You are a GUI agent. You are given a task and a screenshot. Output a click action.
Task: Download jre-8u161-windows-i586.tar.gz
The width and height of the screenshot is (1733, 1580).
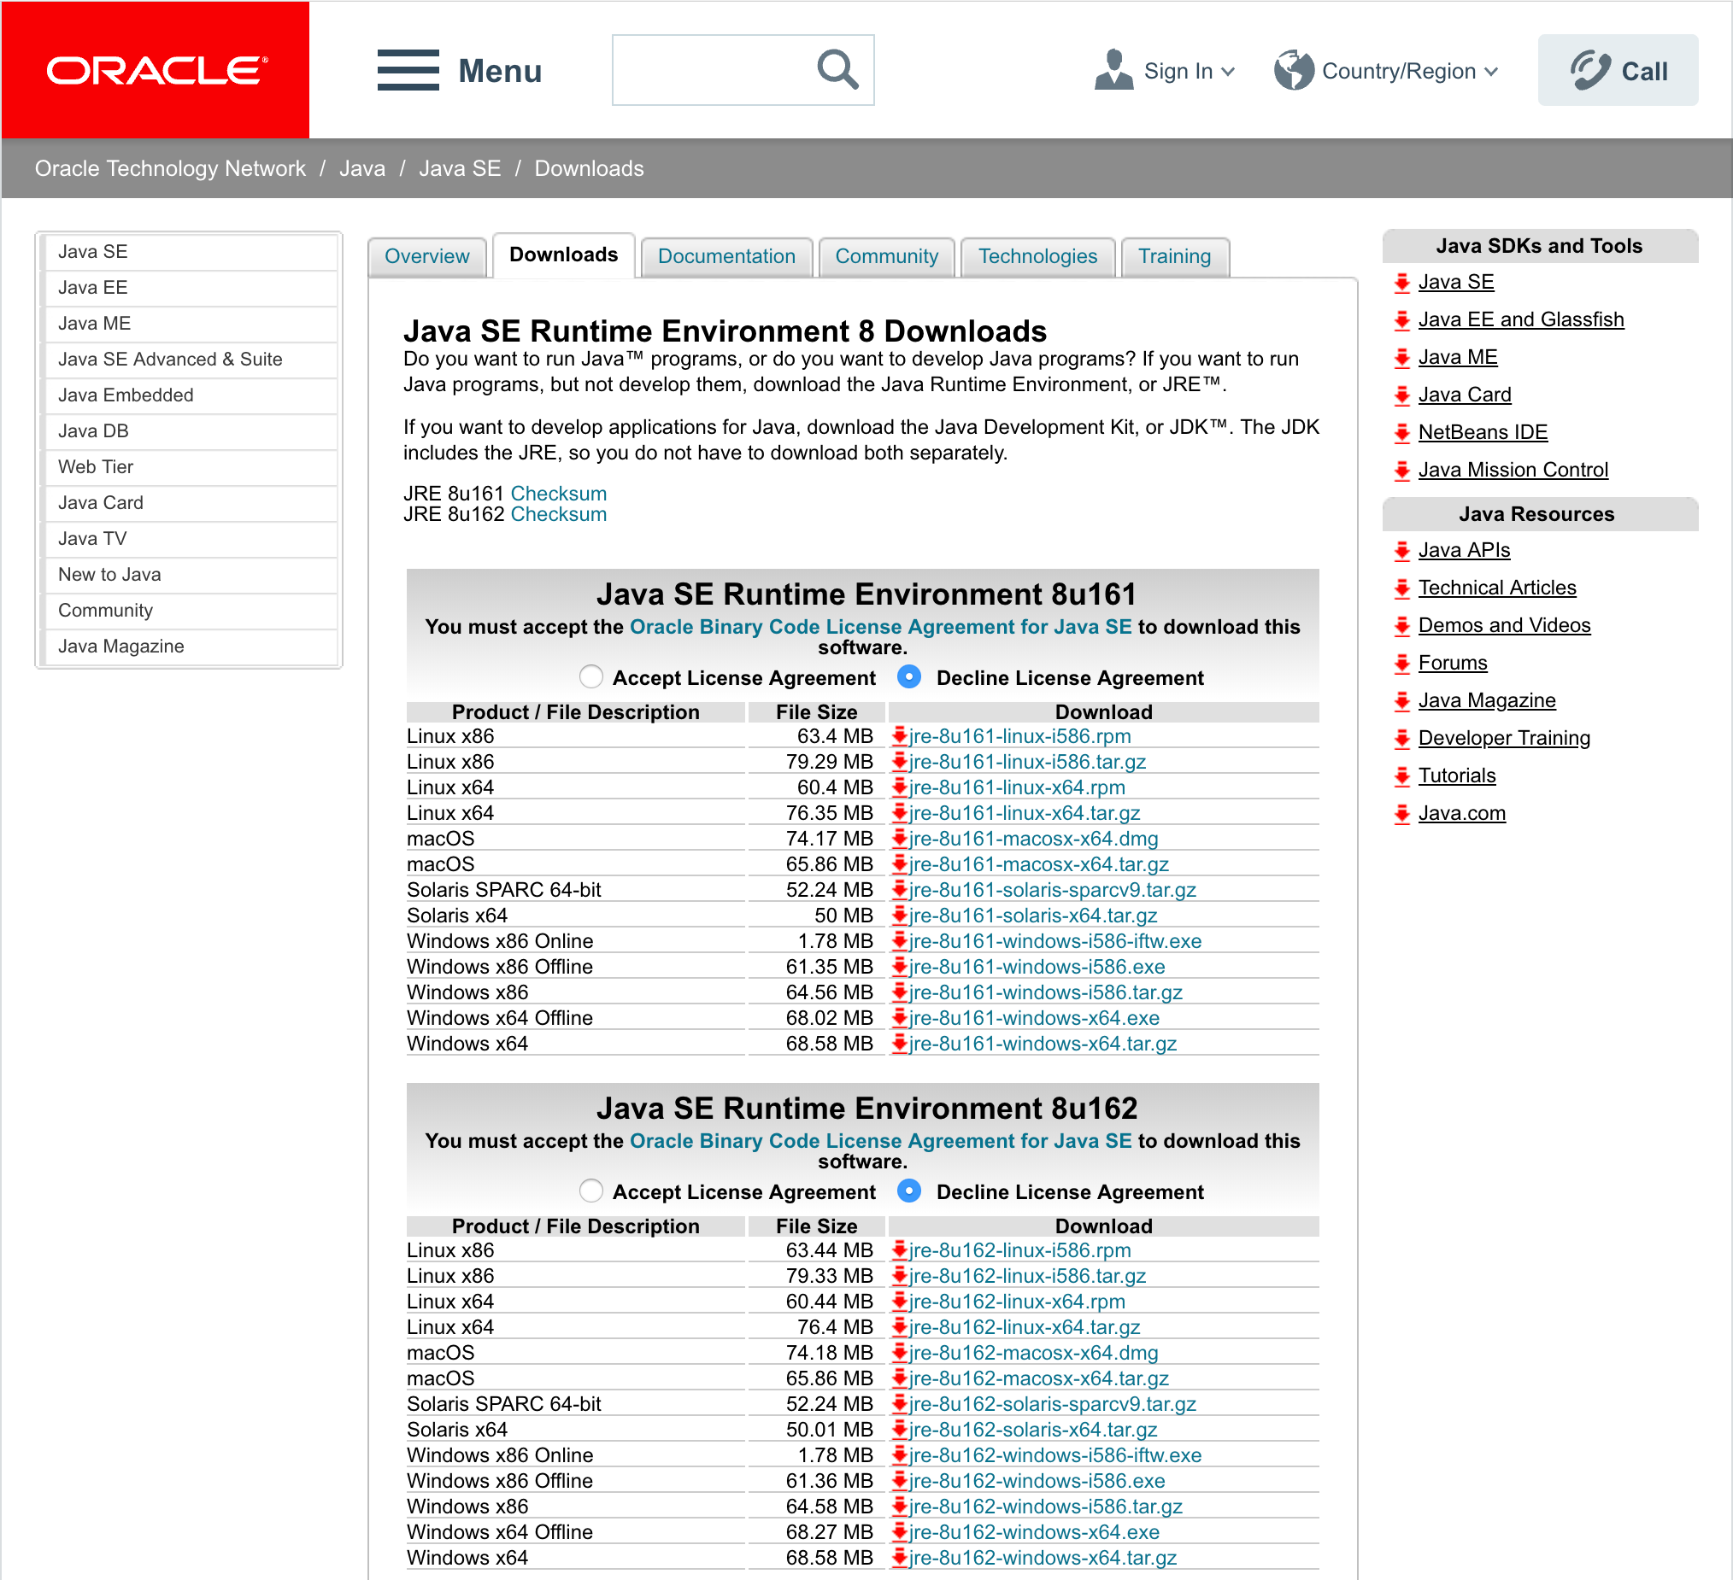tap(1046, 993)
